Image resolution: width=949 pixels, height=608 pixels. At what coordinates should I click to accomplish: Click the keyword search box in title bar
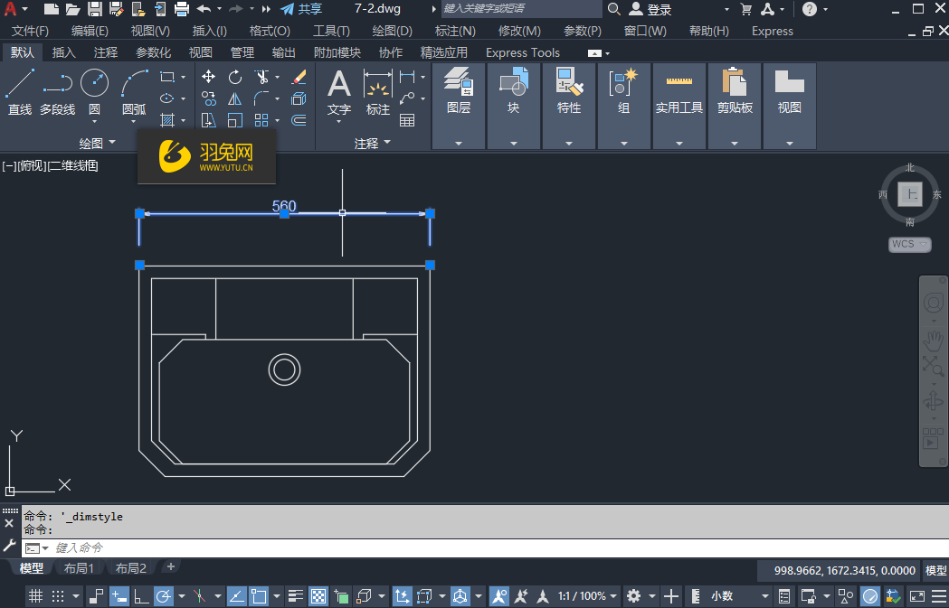click(x=522, y=9)
